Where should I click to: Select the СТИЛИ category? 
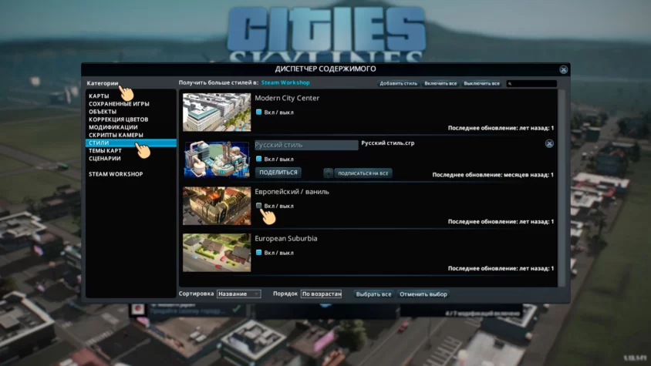click(131, 143)
